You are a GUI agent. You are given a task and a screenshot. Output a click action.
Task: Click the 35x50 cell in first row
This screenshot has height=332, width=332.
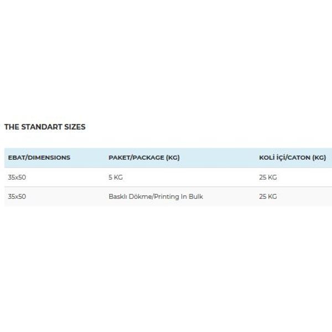(x=17, y=177)
